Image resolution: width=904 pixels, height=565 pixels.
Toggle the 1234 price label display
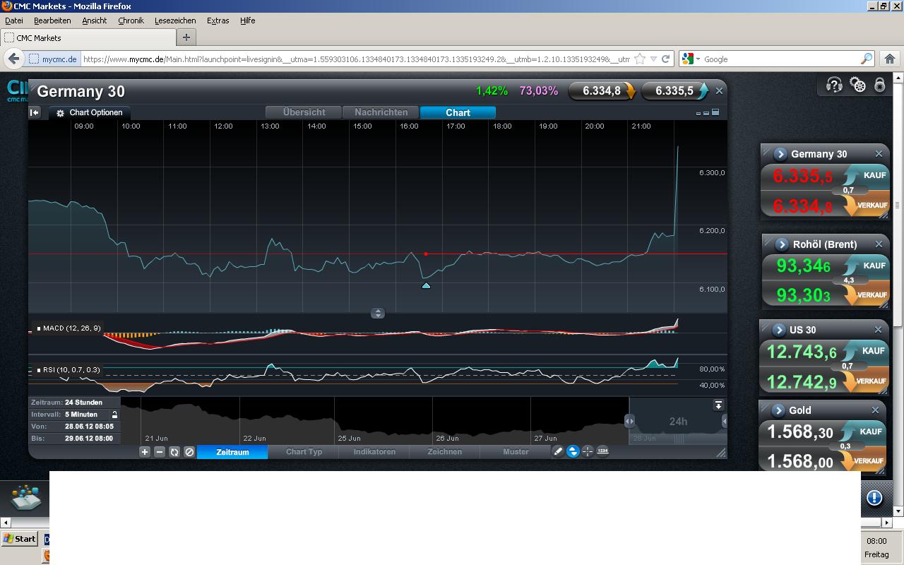[602, 451]
